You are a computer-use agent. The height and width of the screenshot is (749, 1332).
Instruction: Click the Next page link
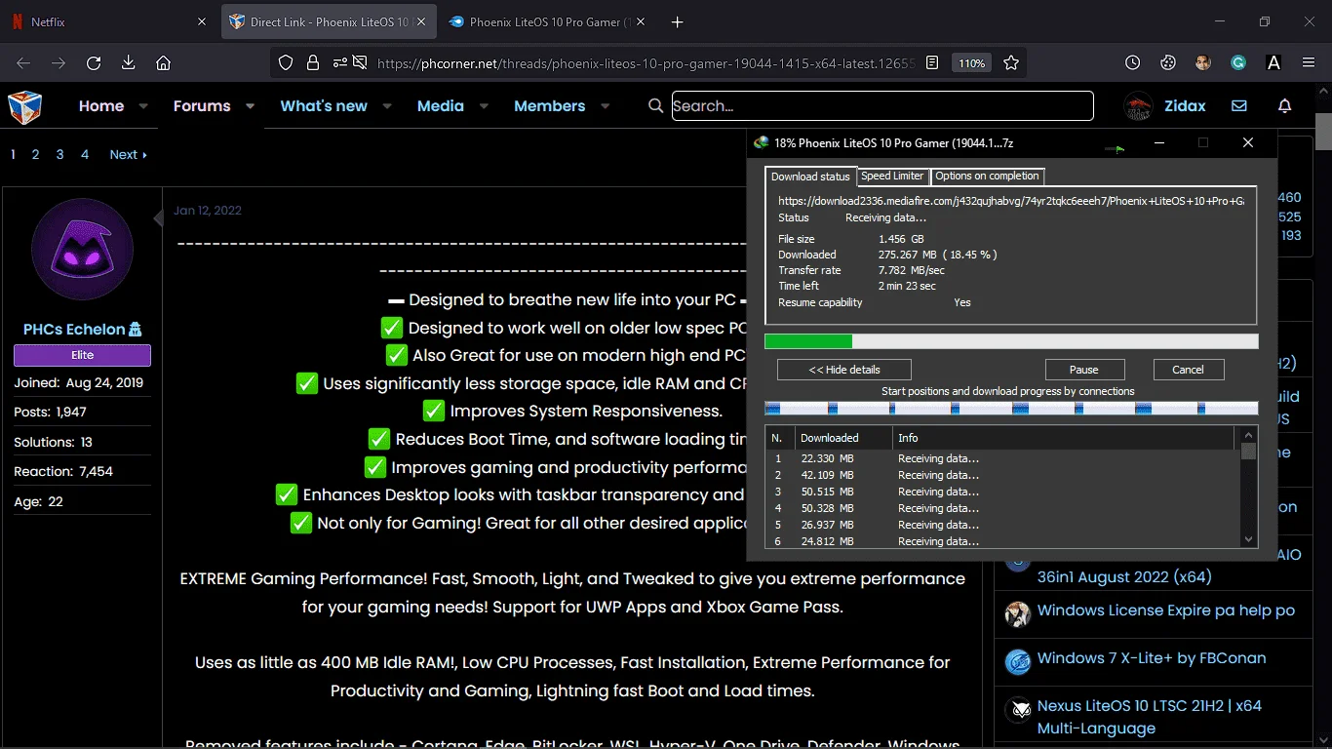[x=128, y=154]
